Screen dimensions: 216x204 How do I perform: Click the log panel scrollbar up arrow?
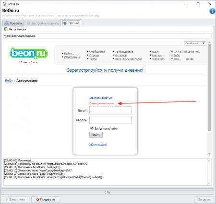click(x=209, y=160)
